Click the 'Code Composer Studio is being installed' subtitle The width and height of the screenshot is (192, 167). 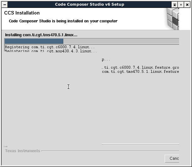pos(63,21)
